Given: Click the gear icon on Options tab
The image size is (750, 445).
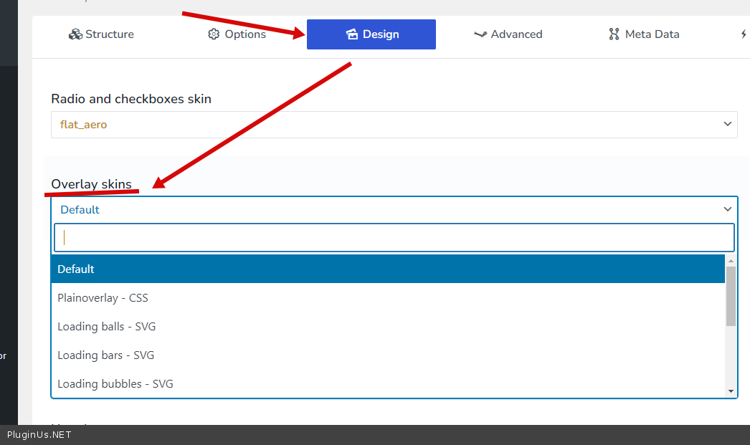Looking at the screenshot, I should coord(214,34).
